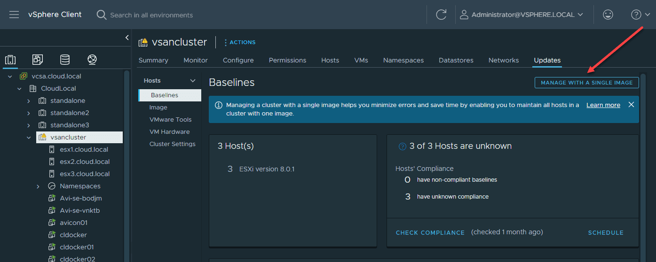Dismiss the single image info banner
Viewport: 656px width, 262px height.
pyautogui.click(x=631, y=105)
